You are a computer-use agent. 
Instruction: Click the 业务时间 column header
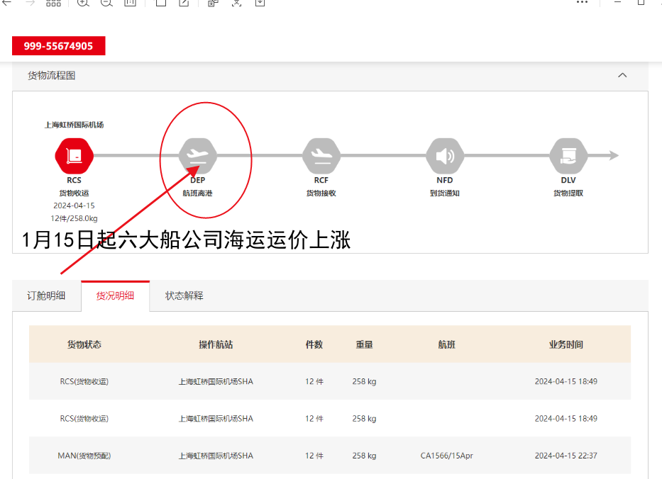[566, 344]
